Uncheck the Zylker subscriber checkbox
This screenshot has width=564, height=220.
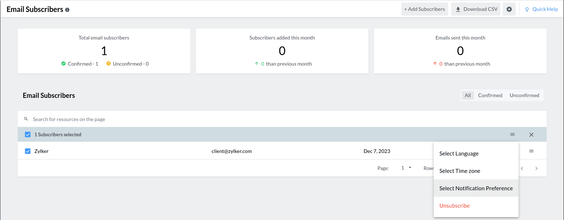(x=28, y=151)
